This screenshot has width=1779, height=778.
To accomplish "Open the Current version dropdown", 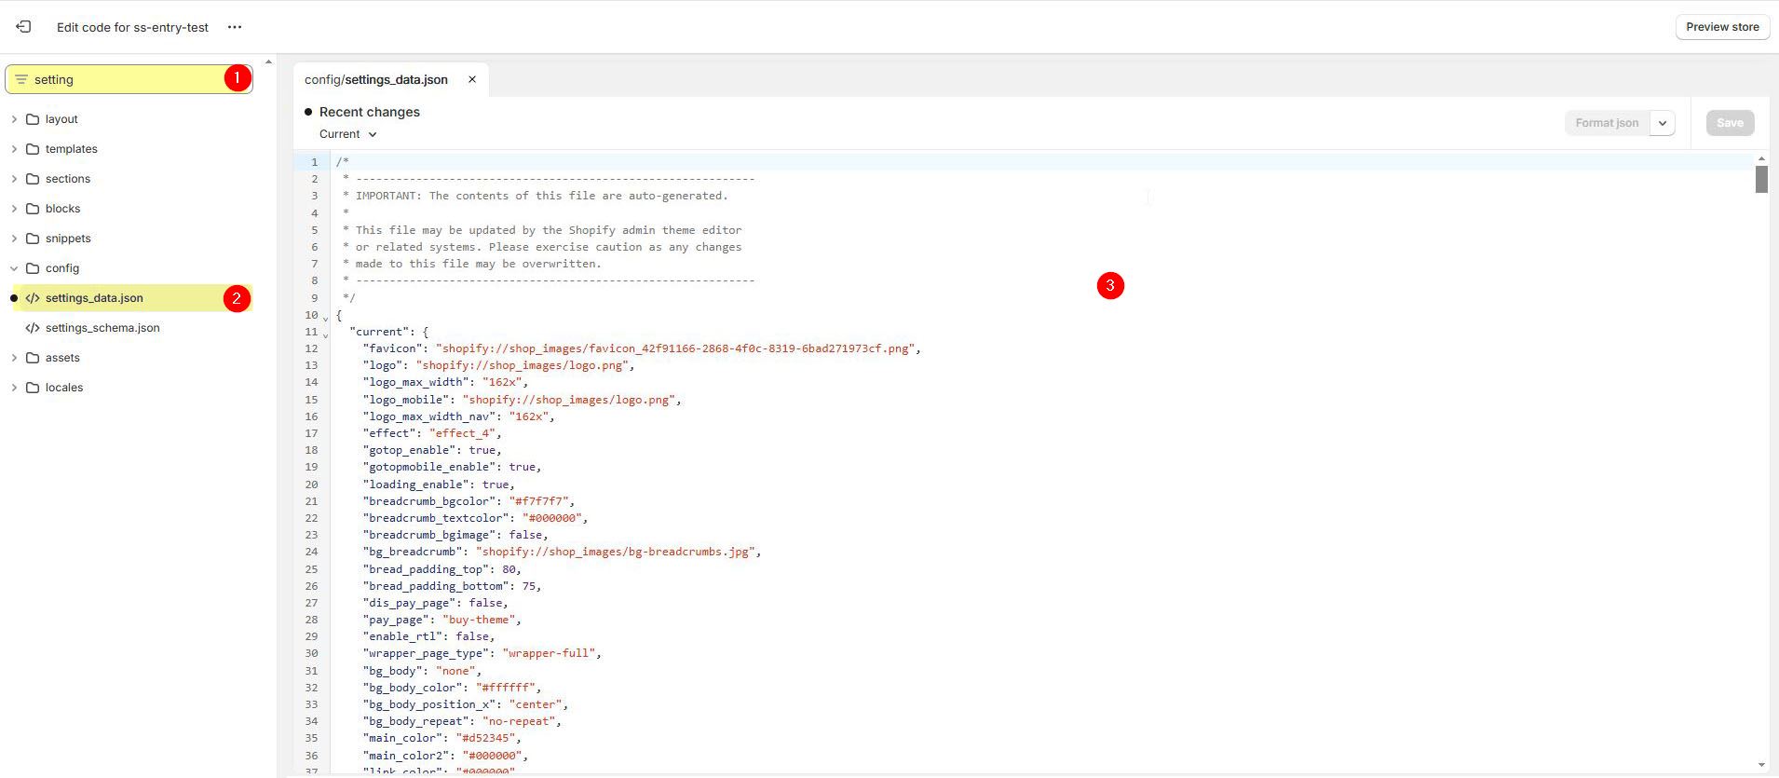I will [x=347, y=134].
